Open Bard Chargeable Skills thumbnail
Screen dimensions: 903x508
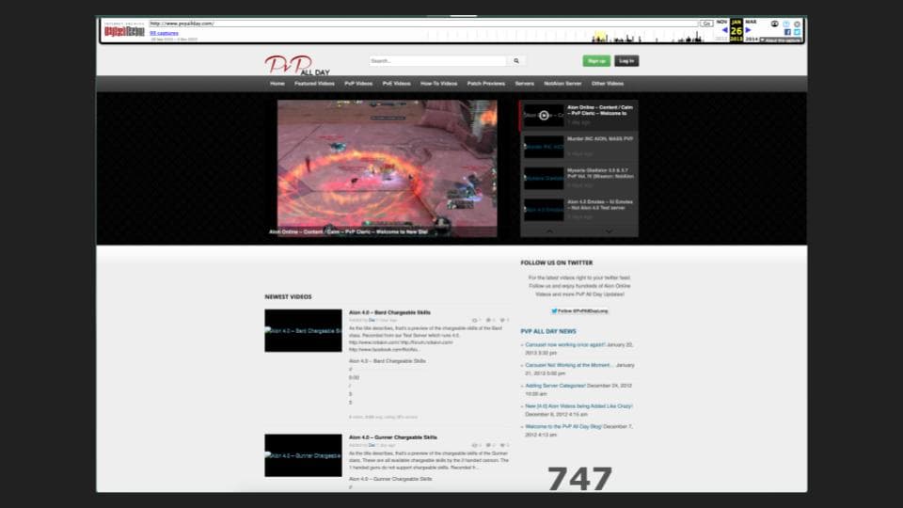click(x=304, y=330)
